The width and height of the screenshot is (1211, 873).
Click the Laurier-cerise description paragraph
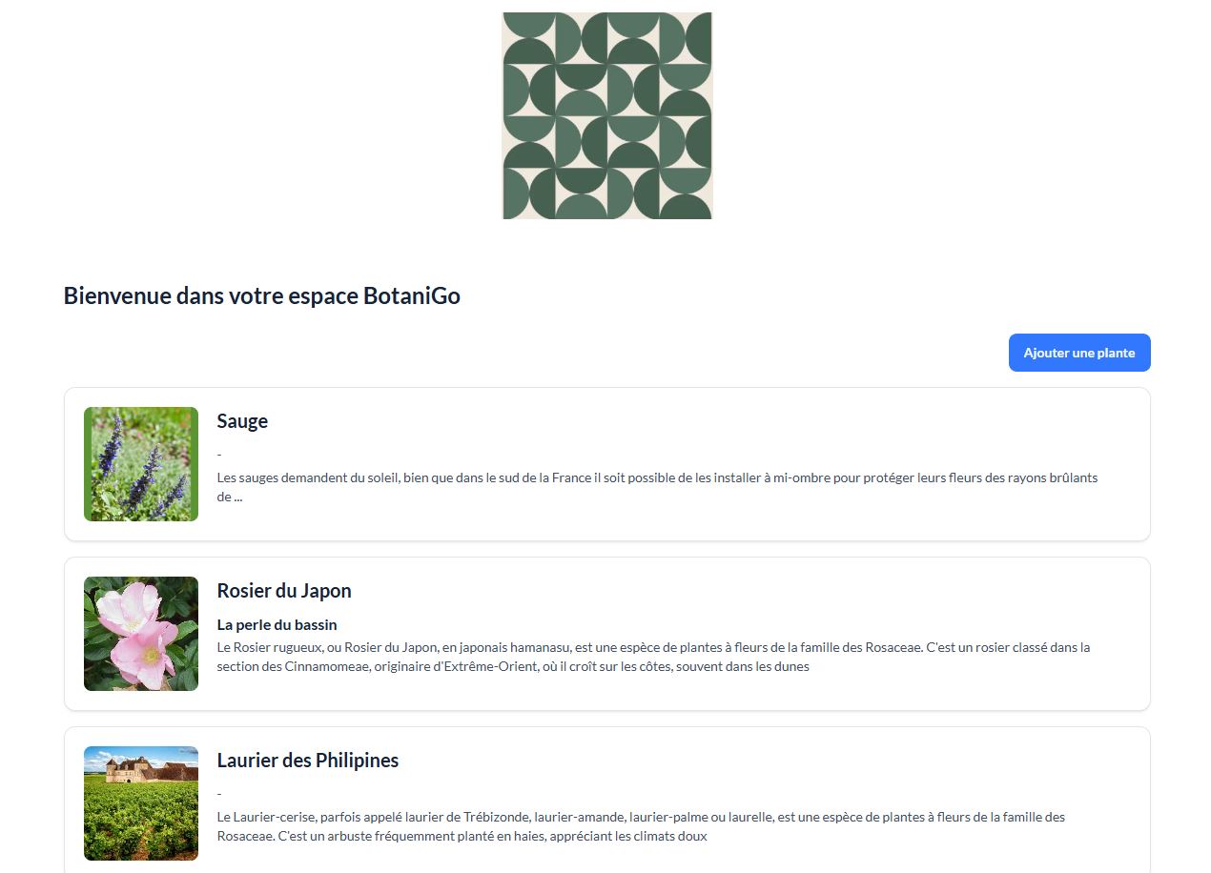coord(641,826)
